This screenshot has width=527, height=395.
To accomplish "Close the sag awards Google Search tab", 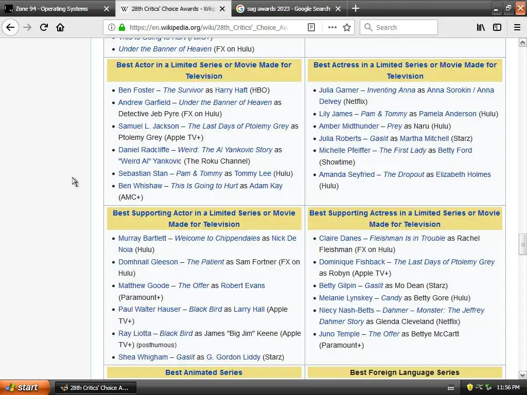I will tap(338, 9).
